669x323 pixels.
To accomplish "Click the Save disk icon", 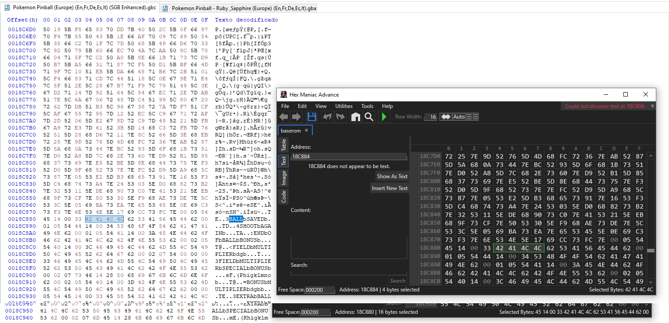I will (312, 117).
